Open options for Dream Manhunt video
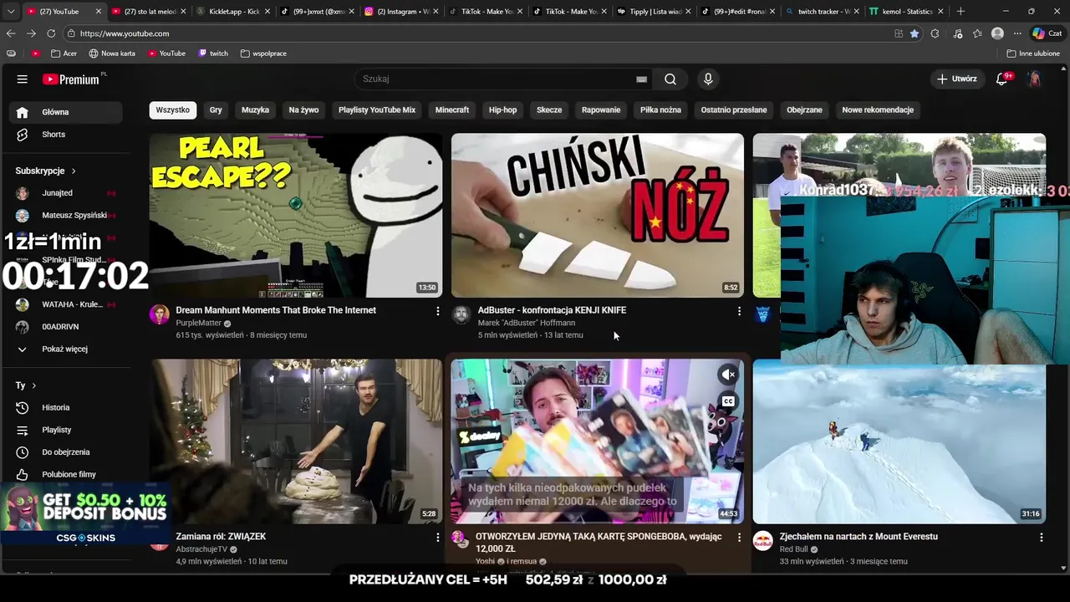1070x602 pixels. click(x=437, y=311)
